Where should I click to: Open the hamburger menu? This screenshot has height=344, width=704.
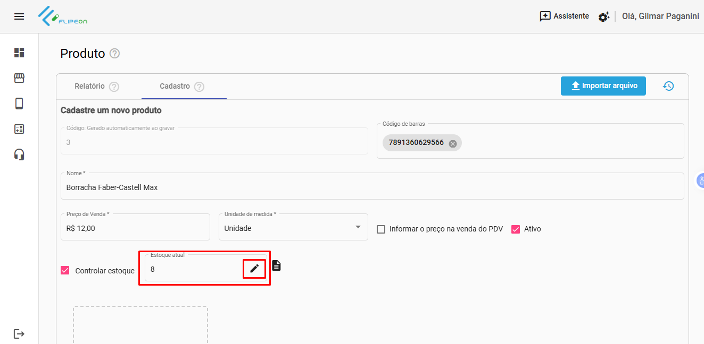pyautogui.click(x=19, y=16)
